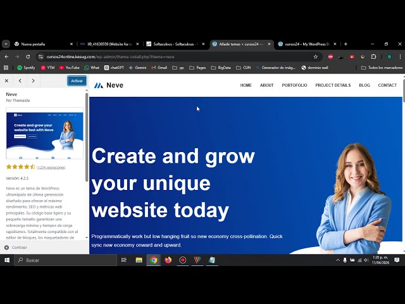Activate the Neve theme
405x304 pixels.
point(77,81)
